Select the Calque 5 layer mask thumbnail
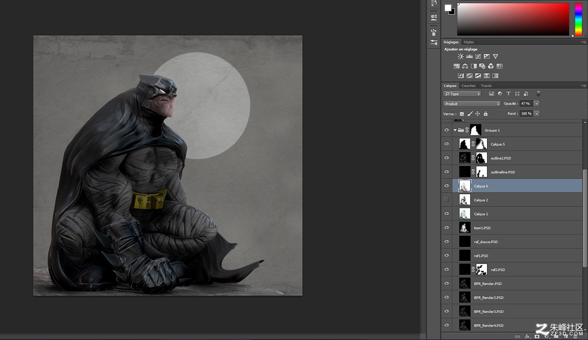 tap(481, 144)
